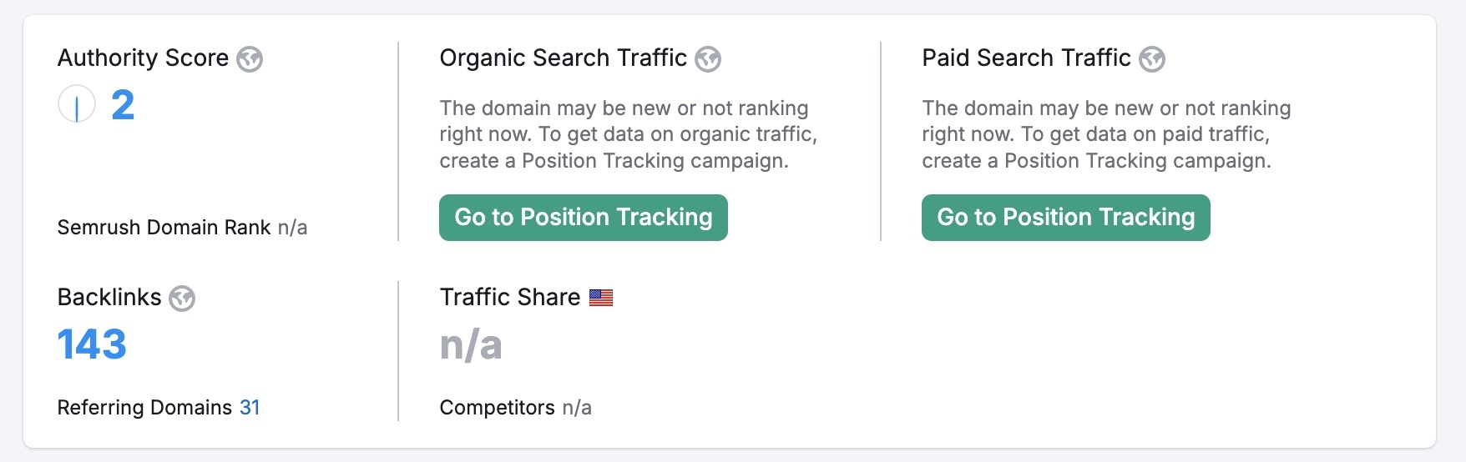Open the 31 referring domains link
Image resolution: width=1466 pixels, height=462 pixels.
pyautogui.click(x=250, y=408)
